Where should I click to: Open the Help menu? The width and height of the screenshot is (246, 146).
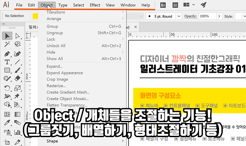[x=146, y=5]
